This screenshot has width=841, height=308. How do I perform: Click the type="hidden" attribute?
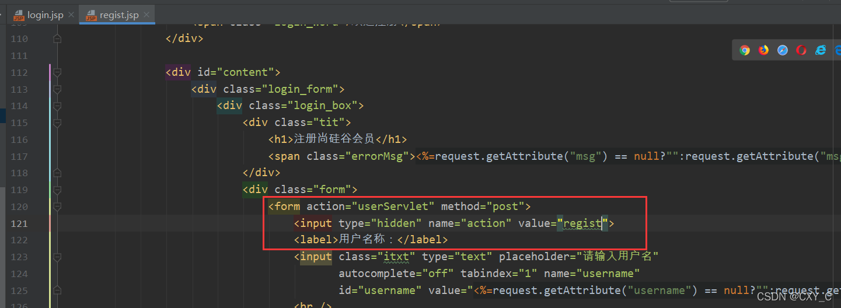coord(380,223)
